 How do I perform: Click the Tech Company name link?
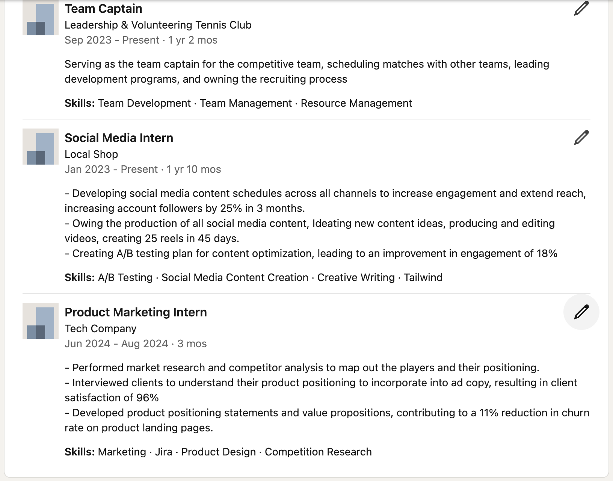click(101, 328)
